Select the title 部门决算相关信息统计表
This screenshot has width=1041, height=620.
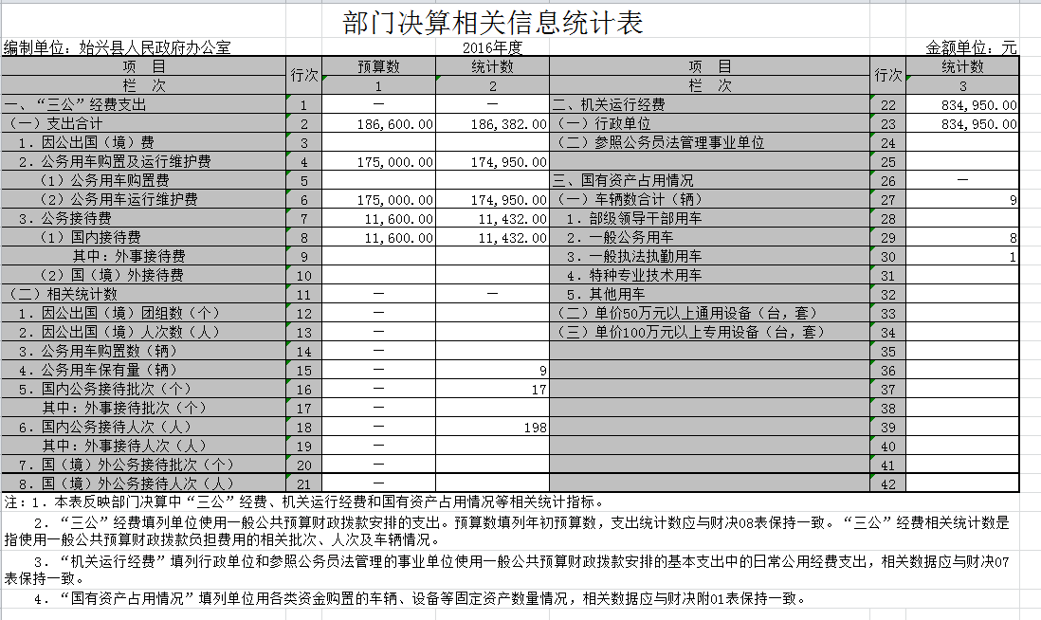click(x=493, y=22)
